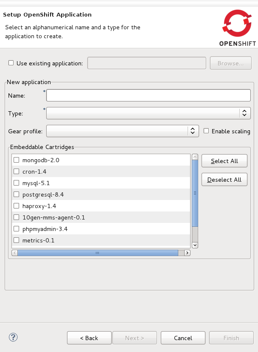This screenshot has height=352, width=258.
Task: Enable the haproxy-1.4 cartridge checkbox
Action: (x=17, y=206)
